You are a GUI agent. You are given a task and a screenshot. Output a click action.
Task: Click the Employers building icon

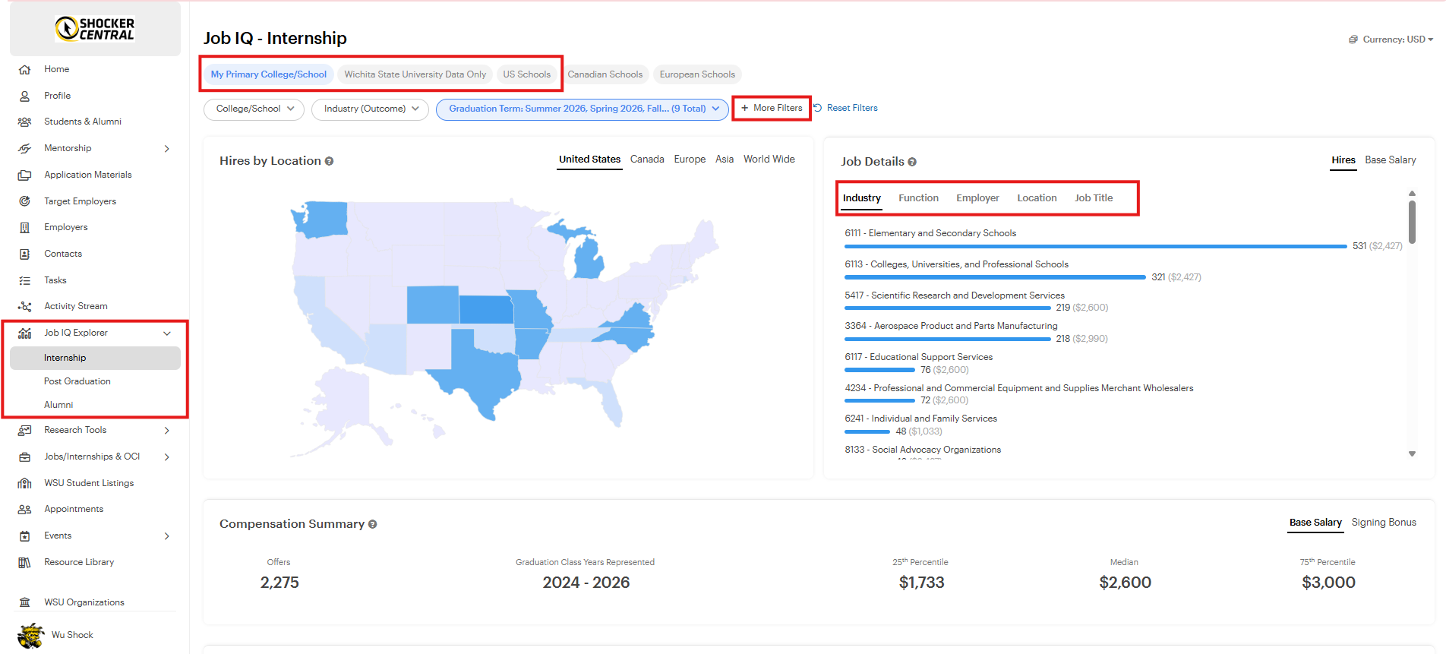pos(24,227)
